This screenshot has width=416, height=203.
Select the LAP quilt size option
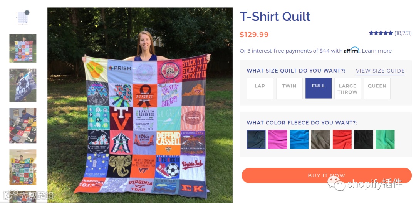(260, 88)
